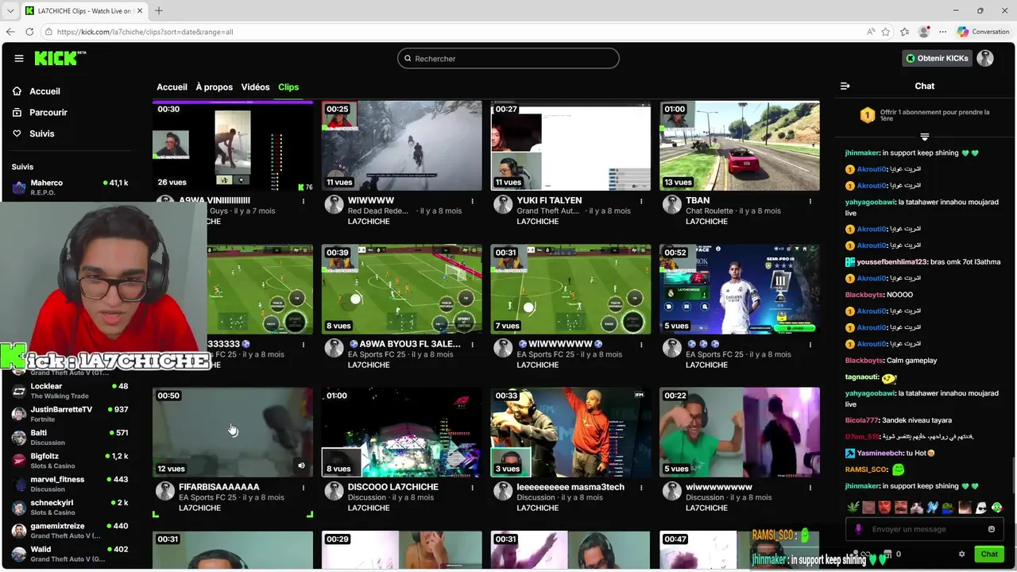Open browser collections icon

point(905,32)
